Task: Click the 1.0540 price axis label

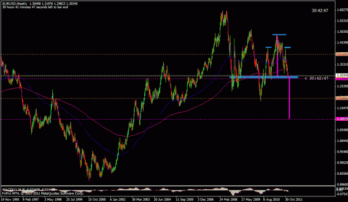Action: (342, 130)
